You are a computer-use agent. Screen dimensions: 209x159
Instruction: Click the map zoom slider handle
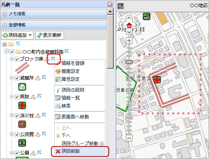pyautogui.click(x=129, y=62)
